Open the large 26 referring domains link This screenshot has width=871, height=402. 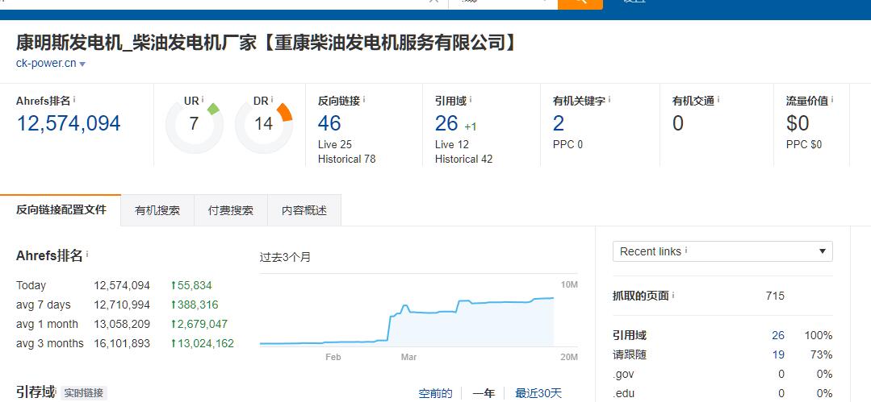tap(446, 123)
